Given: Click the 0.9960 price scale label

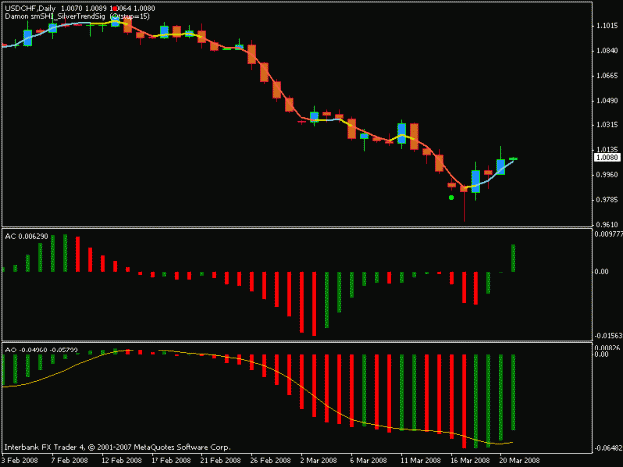Looking at the screenshot, I should (x=607, y=175).
